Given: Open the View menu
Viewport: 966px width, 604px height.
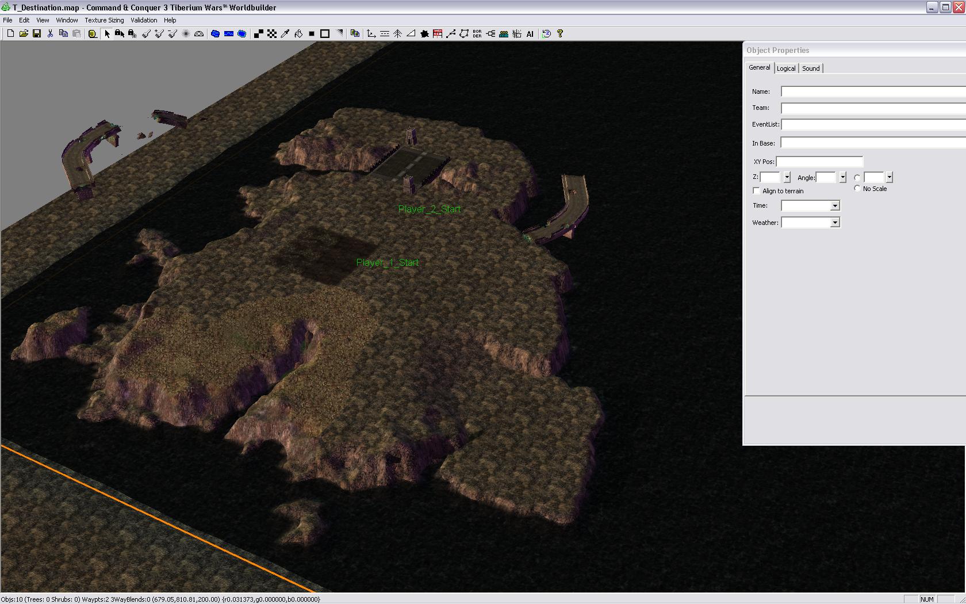Looking at the screenshot, I should (43, 20).
